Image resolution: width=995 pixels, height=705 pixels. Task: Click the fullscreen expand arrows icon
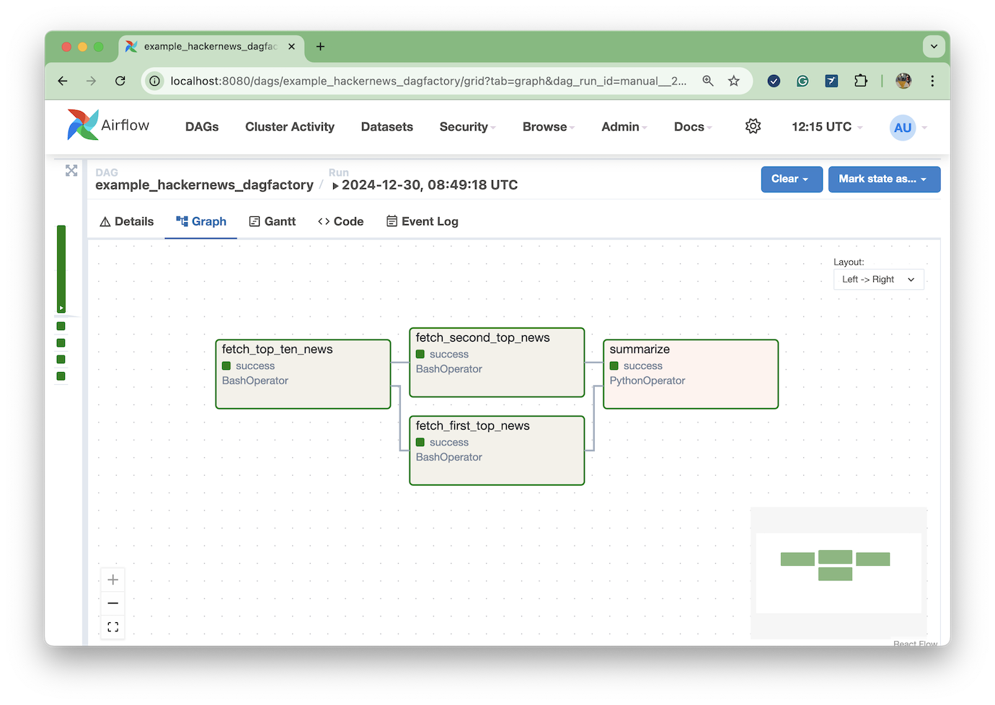coord(71,171)
